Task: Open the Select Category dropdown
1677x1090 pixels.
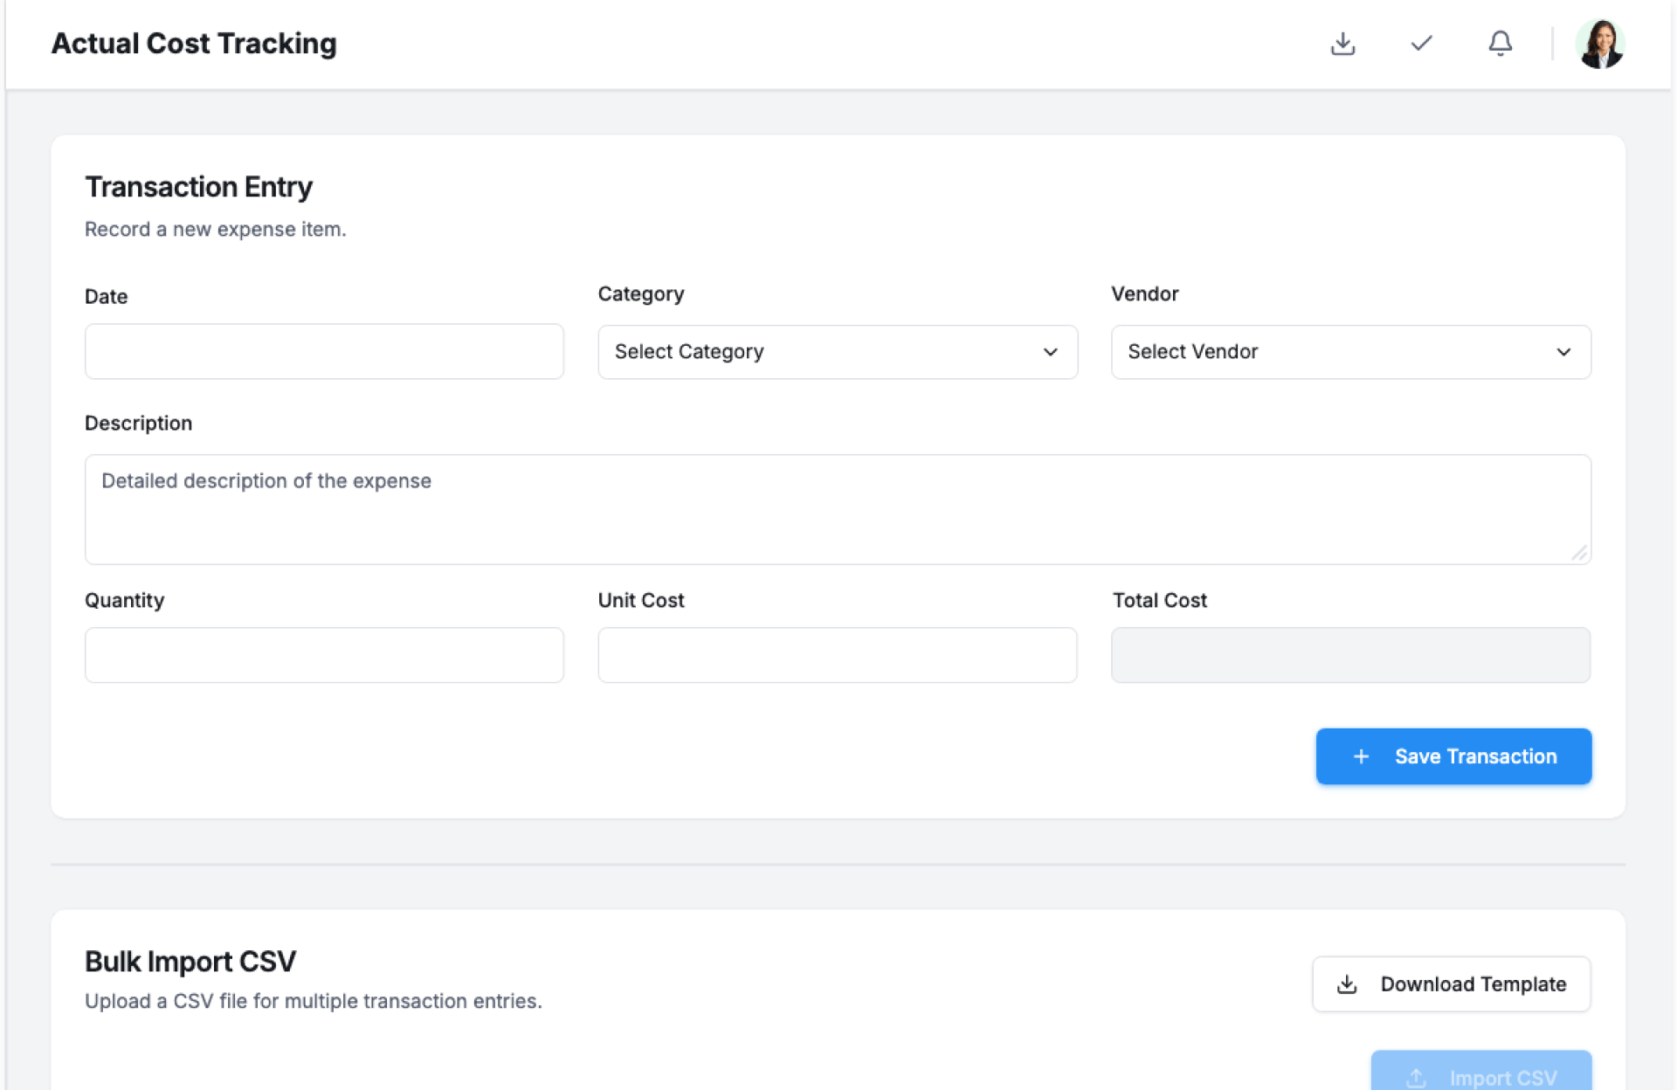Action: [x=837, y=352]
